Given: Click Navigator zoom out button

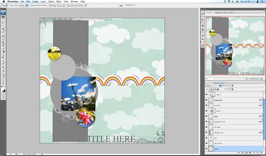Looking at the screenshot, I should pyautogui.click(x=246, y=79).
